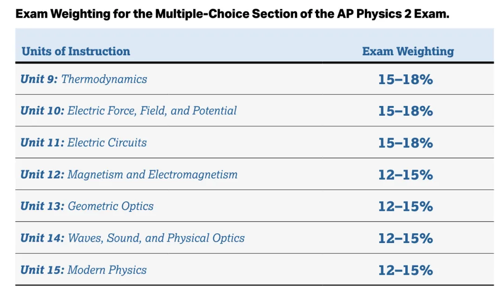The width and height of the screenshot is (502, 296).
Task: Click the 12–15% weighting for Unit 12
Action: click(x=405, y=175)
